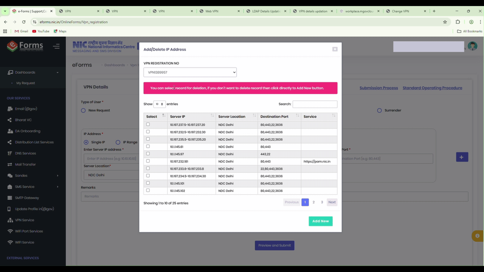Select the Single IP radio button

click(x=86, y=142)
